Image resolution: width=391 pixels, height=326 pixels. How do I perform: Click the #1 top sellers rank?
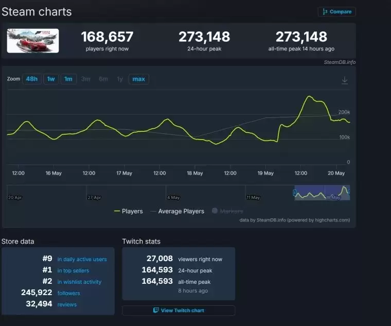coord(47,270)
